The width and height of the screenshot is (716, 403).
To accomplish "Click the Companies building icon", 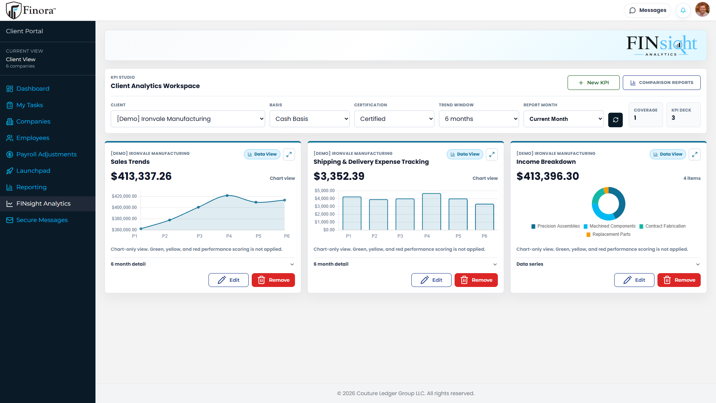I will point(10,122).
